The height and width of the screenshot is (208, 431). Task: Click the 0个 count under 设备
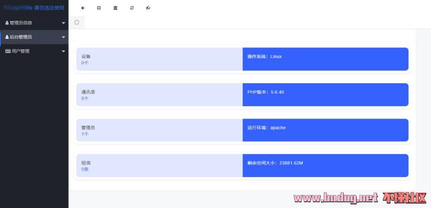click(x=85, y=63)
